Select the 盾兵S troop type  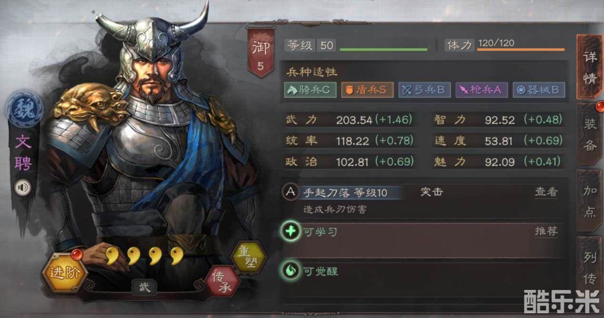367,89
